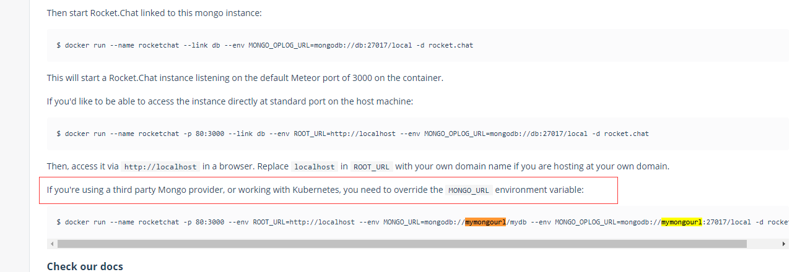Image resolution: width=805 pixels, height=272 pixels.
Task: Click the inline code 'http://localhost'
Action: (161, 167)
